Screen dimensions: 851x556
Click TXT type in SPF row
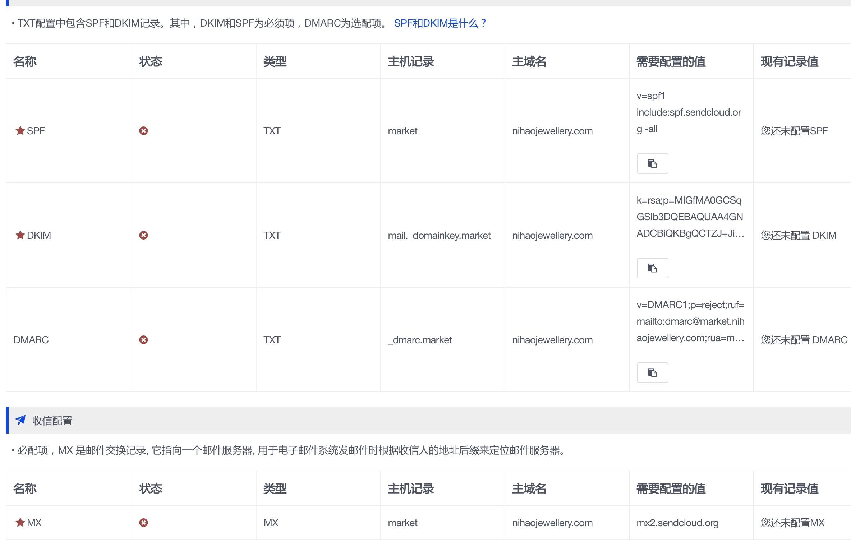(x=272, y=131)
